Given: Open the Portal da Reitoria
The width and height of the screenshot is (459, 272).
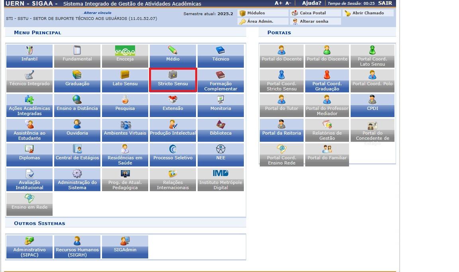Looking at the screenshot, I should point(281,129).
